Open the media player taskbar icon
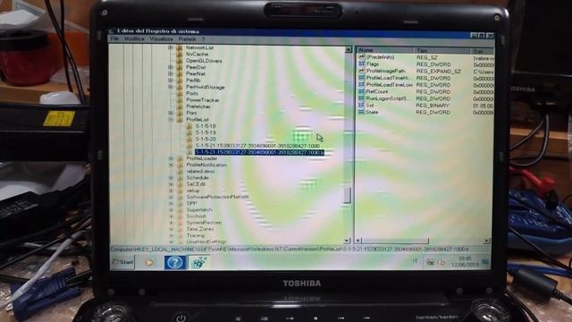This screenshot has height=322, width=572. [149, 262]
